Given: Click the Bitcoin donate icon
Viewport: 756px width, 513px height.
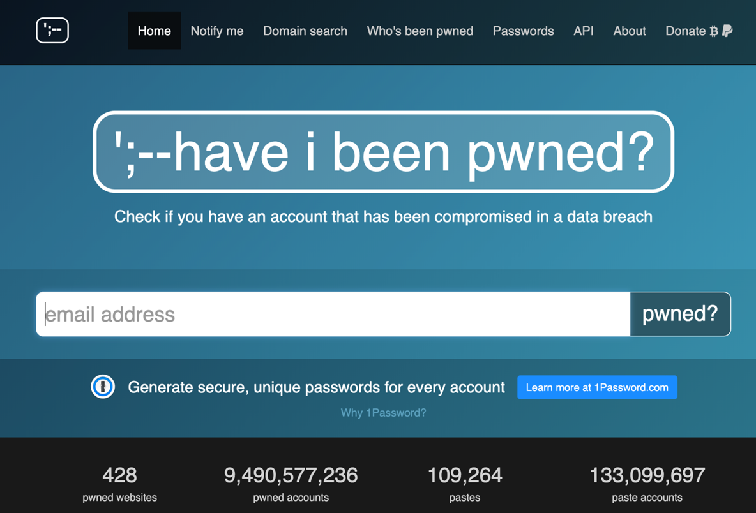Looking at the screenshot, I should 714,31.
